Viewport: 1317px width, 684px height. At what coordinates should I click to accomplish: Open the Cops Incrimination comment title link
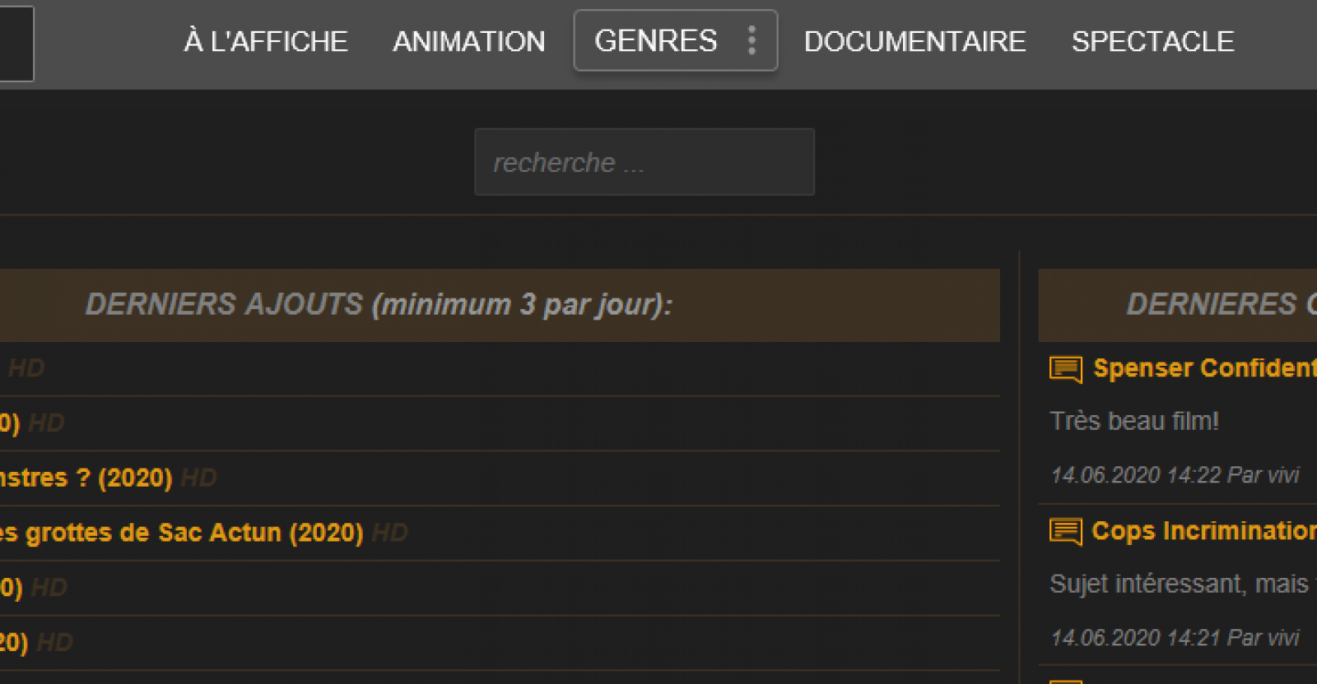(x=1203, y=531)
